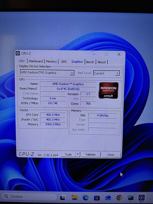
Task: Click the Tools button
Action: coord(68,154)
